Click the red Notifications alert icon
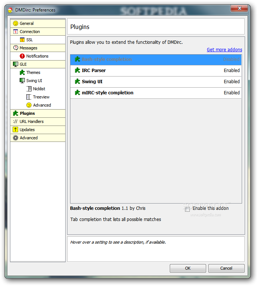This screenshot has width=258, height=286. [22, 56]
